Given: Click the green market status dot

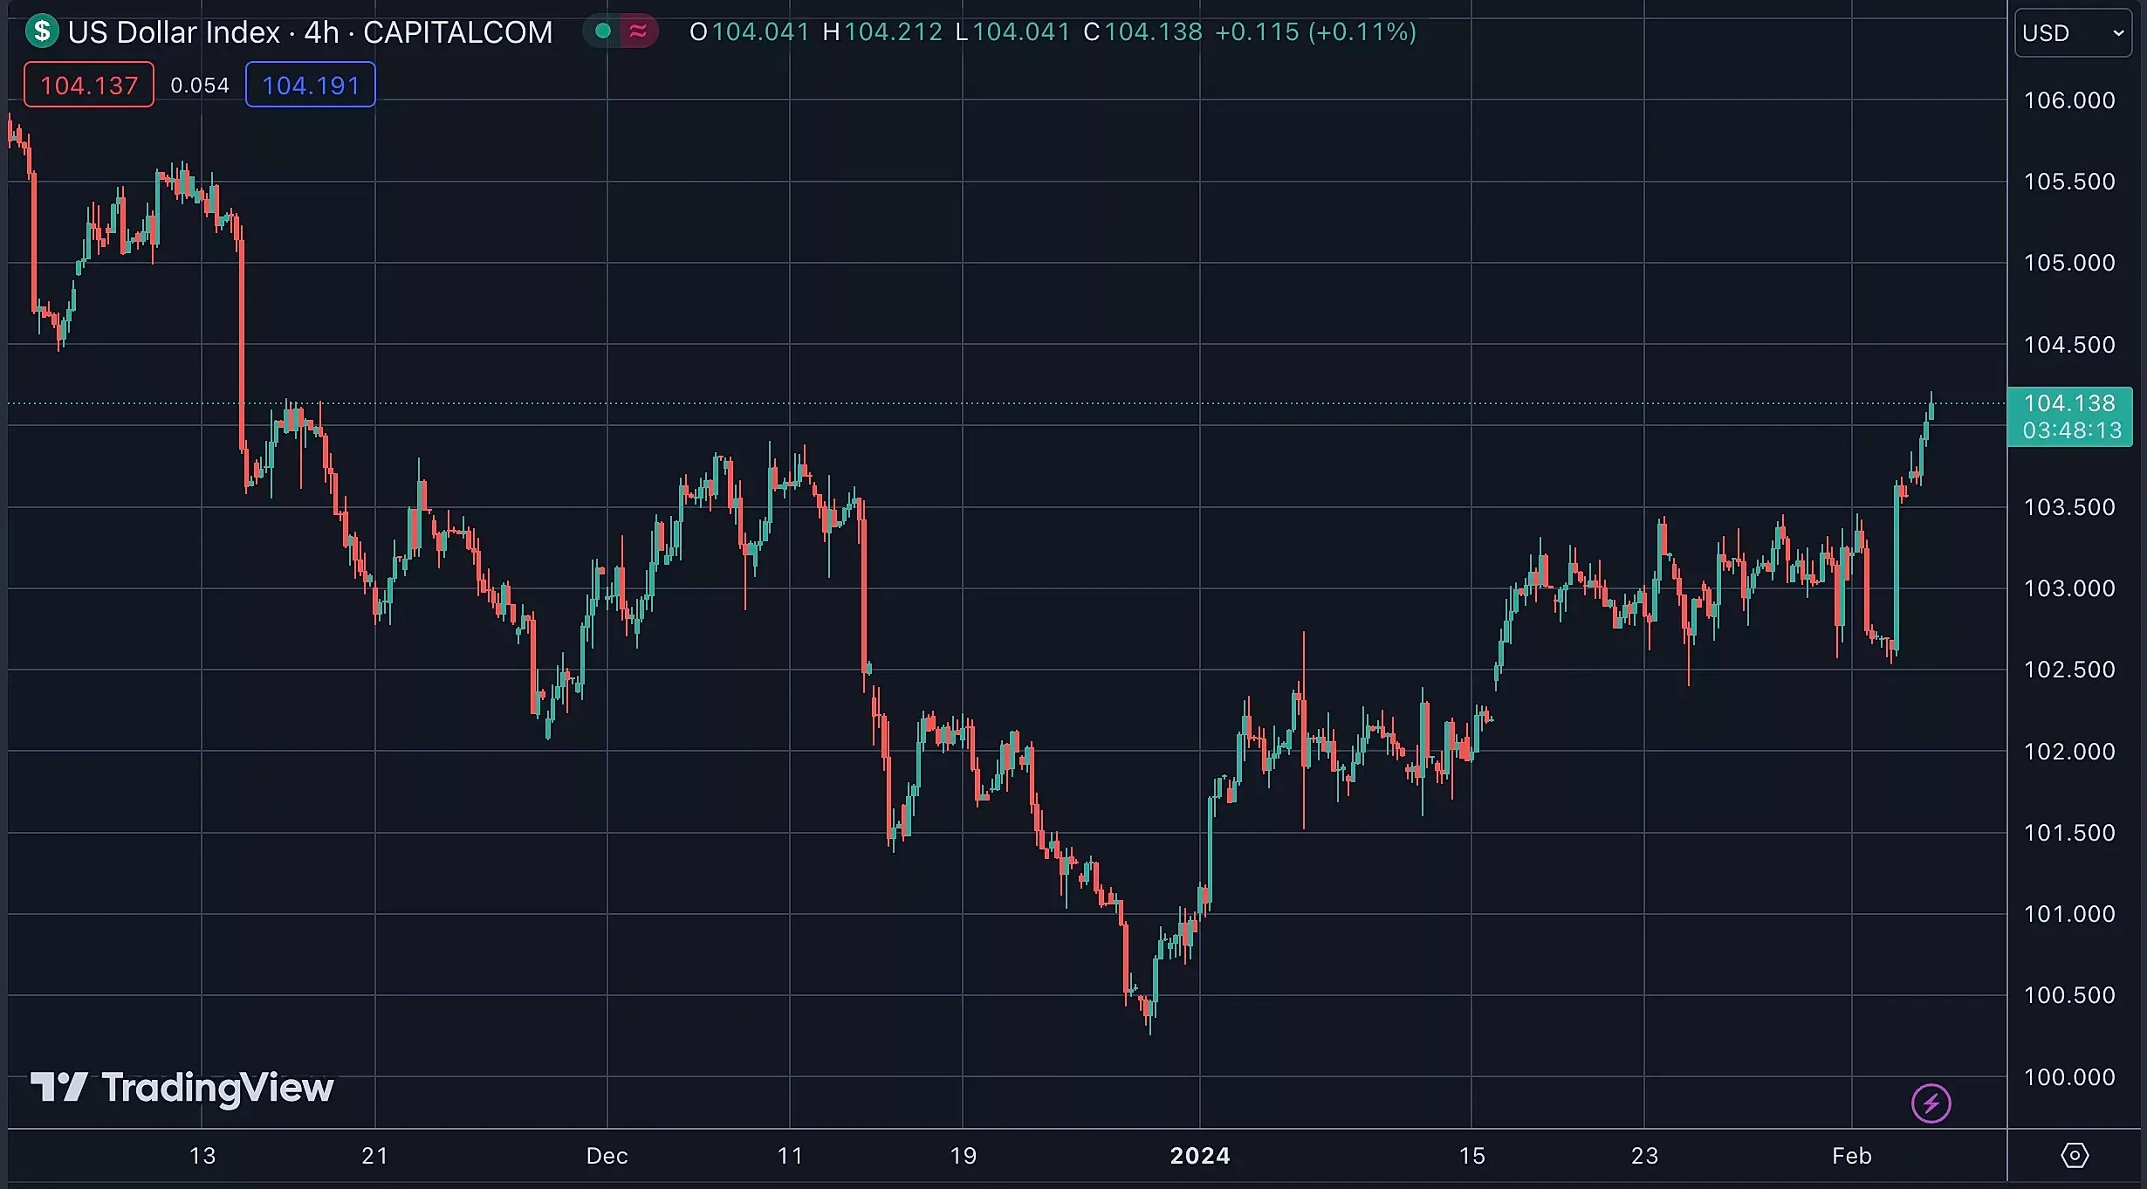Looking at the screenshot, I should (602, 31).
